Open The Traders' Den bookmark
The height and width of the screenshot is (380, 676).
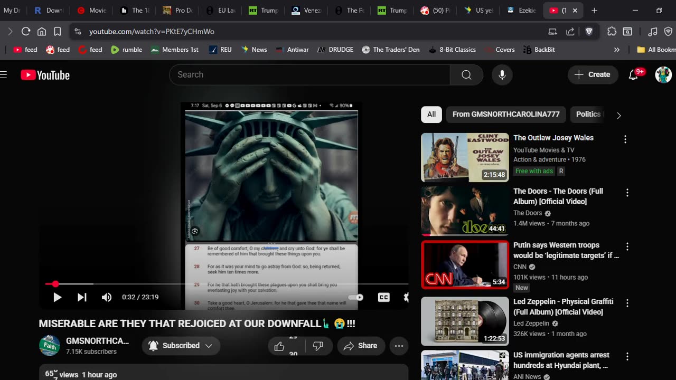390,50
